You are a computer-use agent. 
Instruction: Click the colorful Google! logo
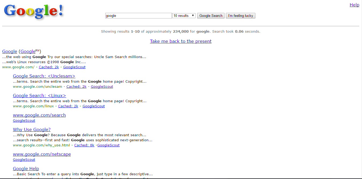pyautogui.click(x=34, y=12)
